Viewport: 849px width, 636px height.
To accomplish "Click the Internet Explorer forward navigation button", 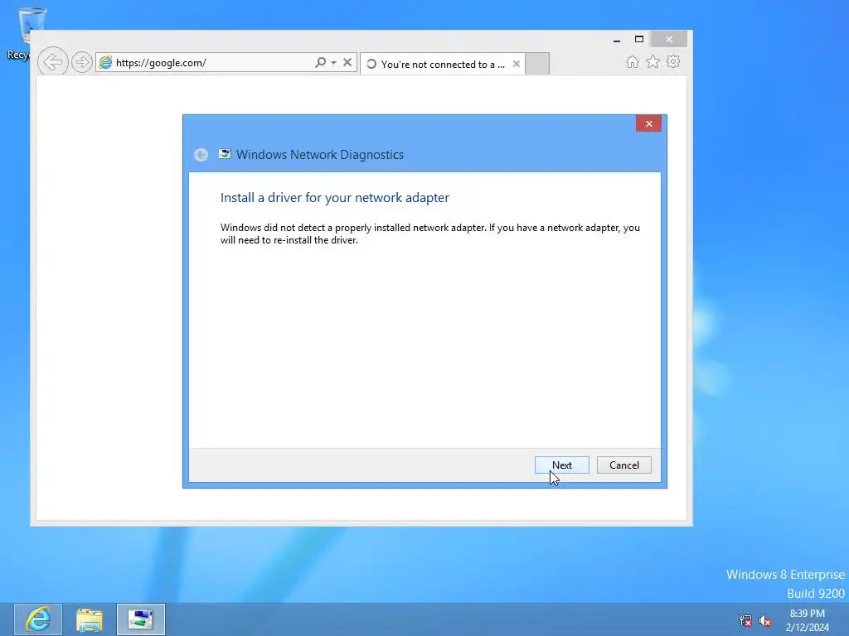I will click(82, 62).
